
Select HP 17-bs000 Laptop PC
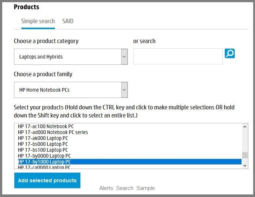pyautogui.click(x=130, y=144)
